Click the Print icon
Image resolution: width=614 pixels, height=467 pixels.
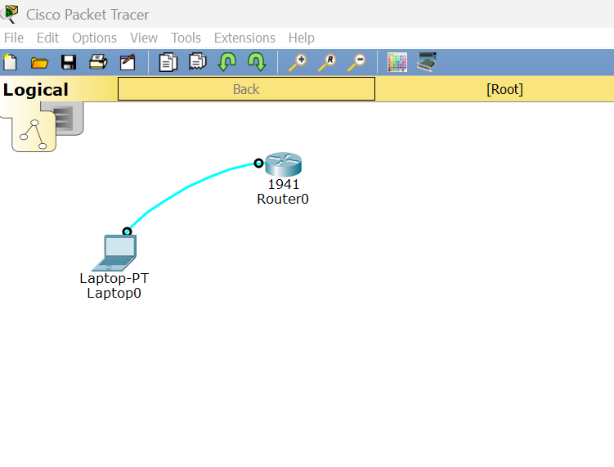pyautogui.click(x=98, y=62)
